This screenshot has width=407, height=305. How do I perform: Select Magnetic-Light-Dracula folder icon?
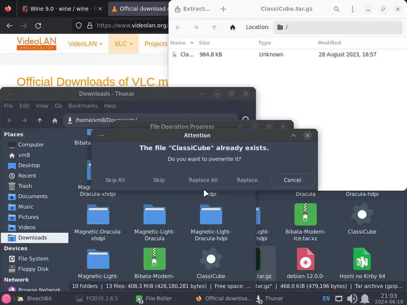coord(155,214)
